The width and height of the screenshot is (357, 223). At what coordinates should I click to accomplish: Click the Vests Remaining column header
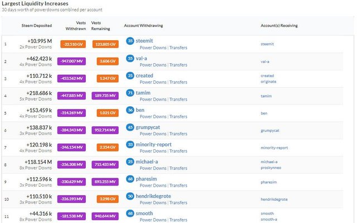click(100, 26)
